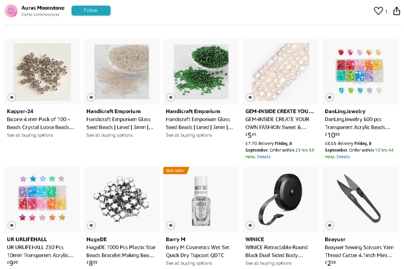This screenshot has height=269, width=404.
Task: See all buying options for Kopper-24 beads
Action: [x=30, y=135]
